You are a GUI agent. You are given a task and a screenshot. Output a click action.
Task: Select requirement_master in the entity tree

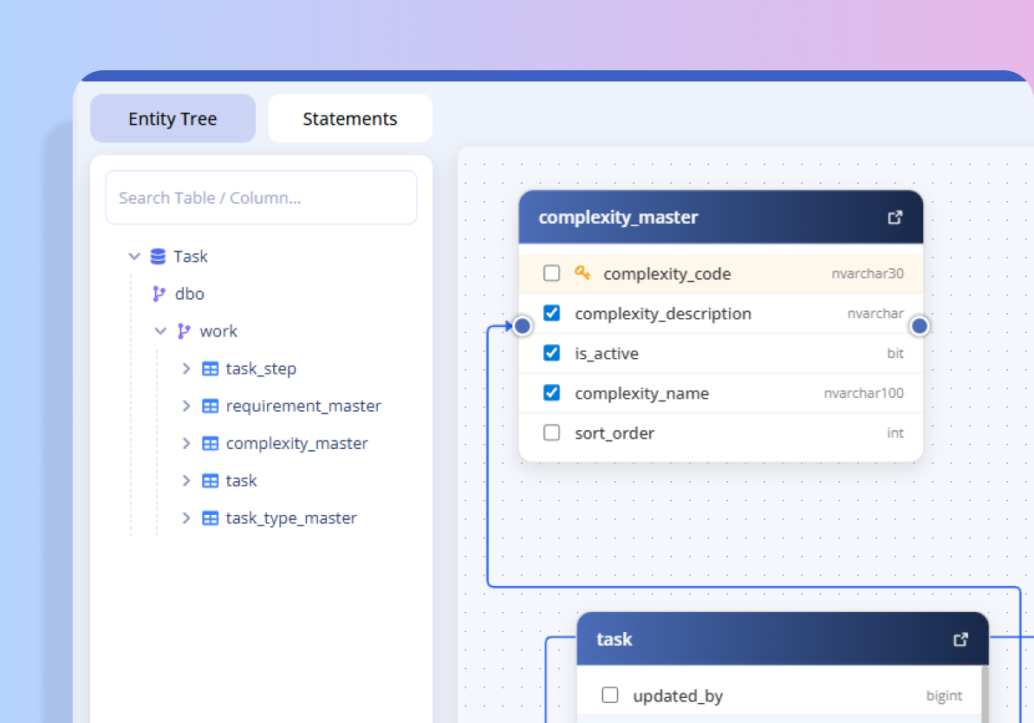click(x=303, y=406)
